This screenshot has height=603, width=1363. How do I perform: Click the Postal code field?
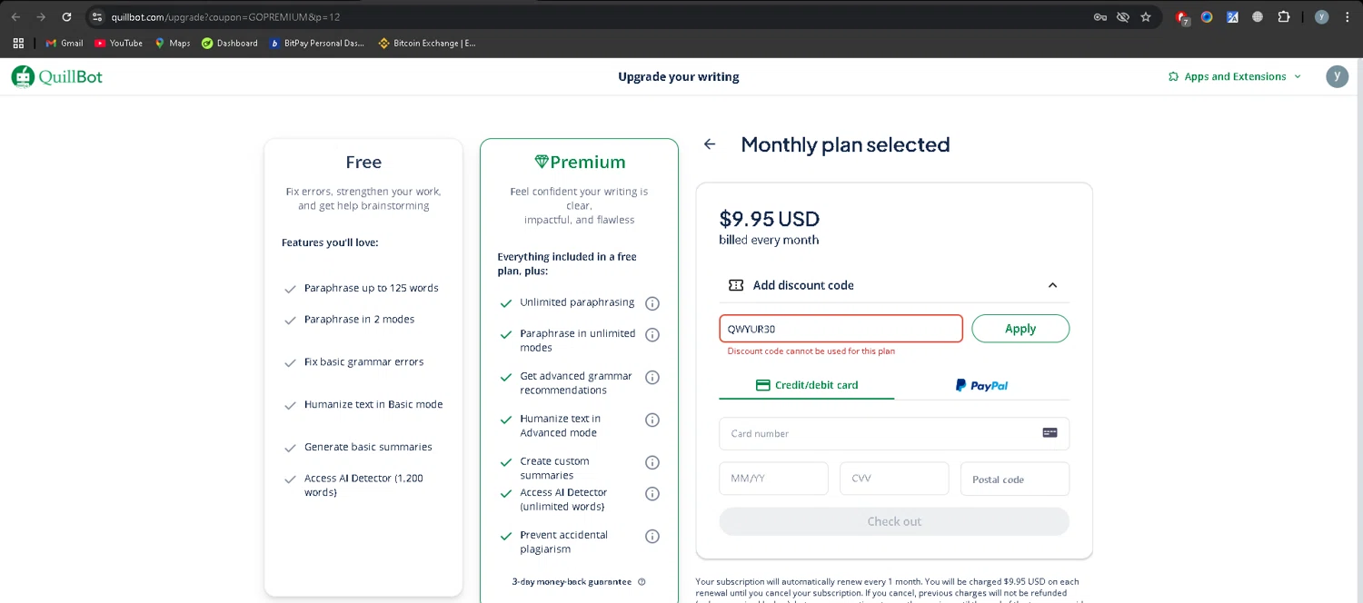coord(1015,479)
